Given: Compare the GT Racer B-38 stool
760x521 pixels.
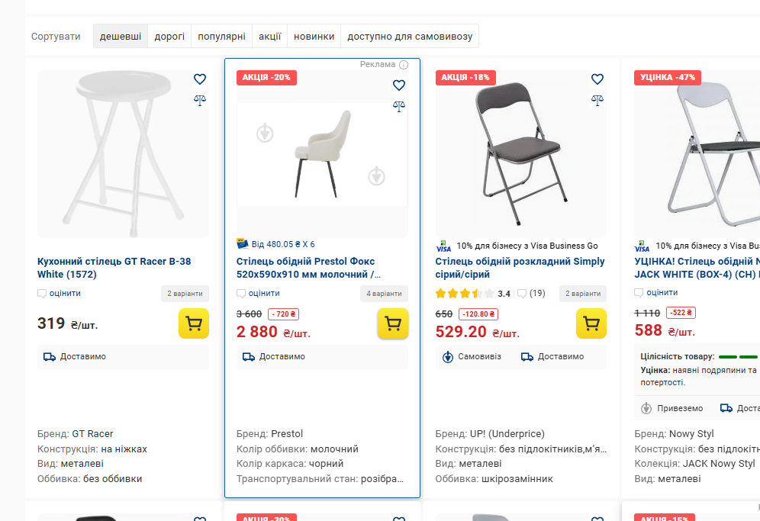Looking at the screenshot, I should pos(200,101).
